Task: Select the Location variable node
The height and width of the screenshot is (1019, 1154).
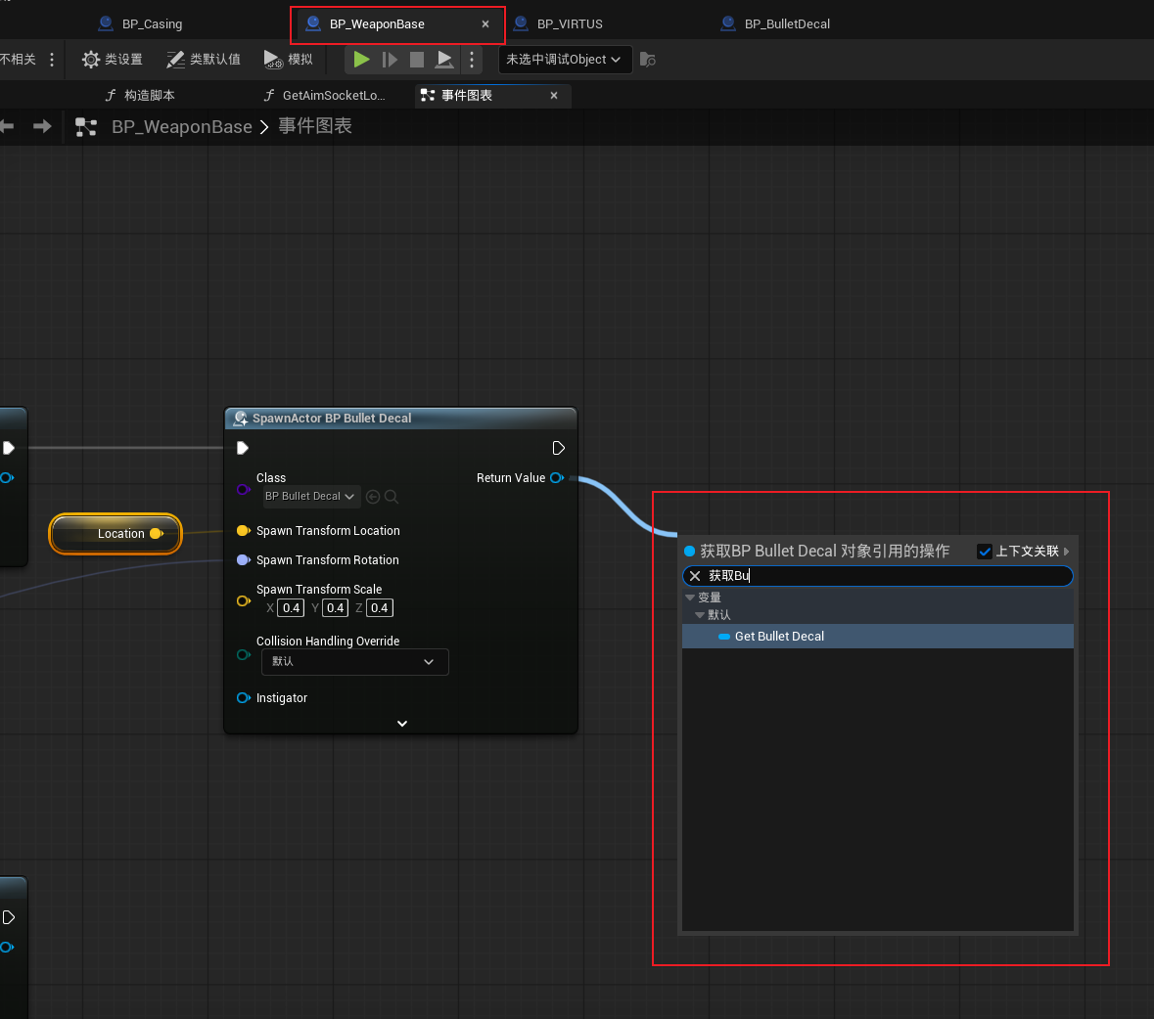Action: click(x=115, y=534)
